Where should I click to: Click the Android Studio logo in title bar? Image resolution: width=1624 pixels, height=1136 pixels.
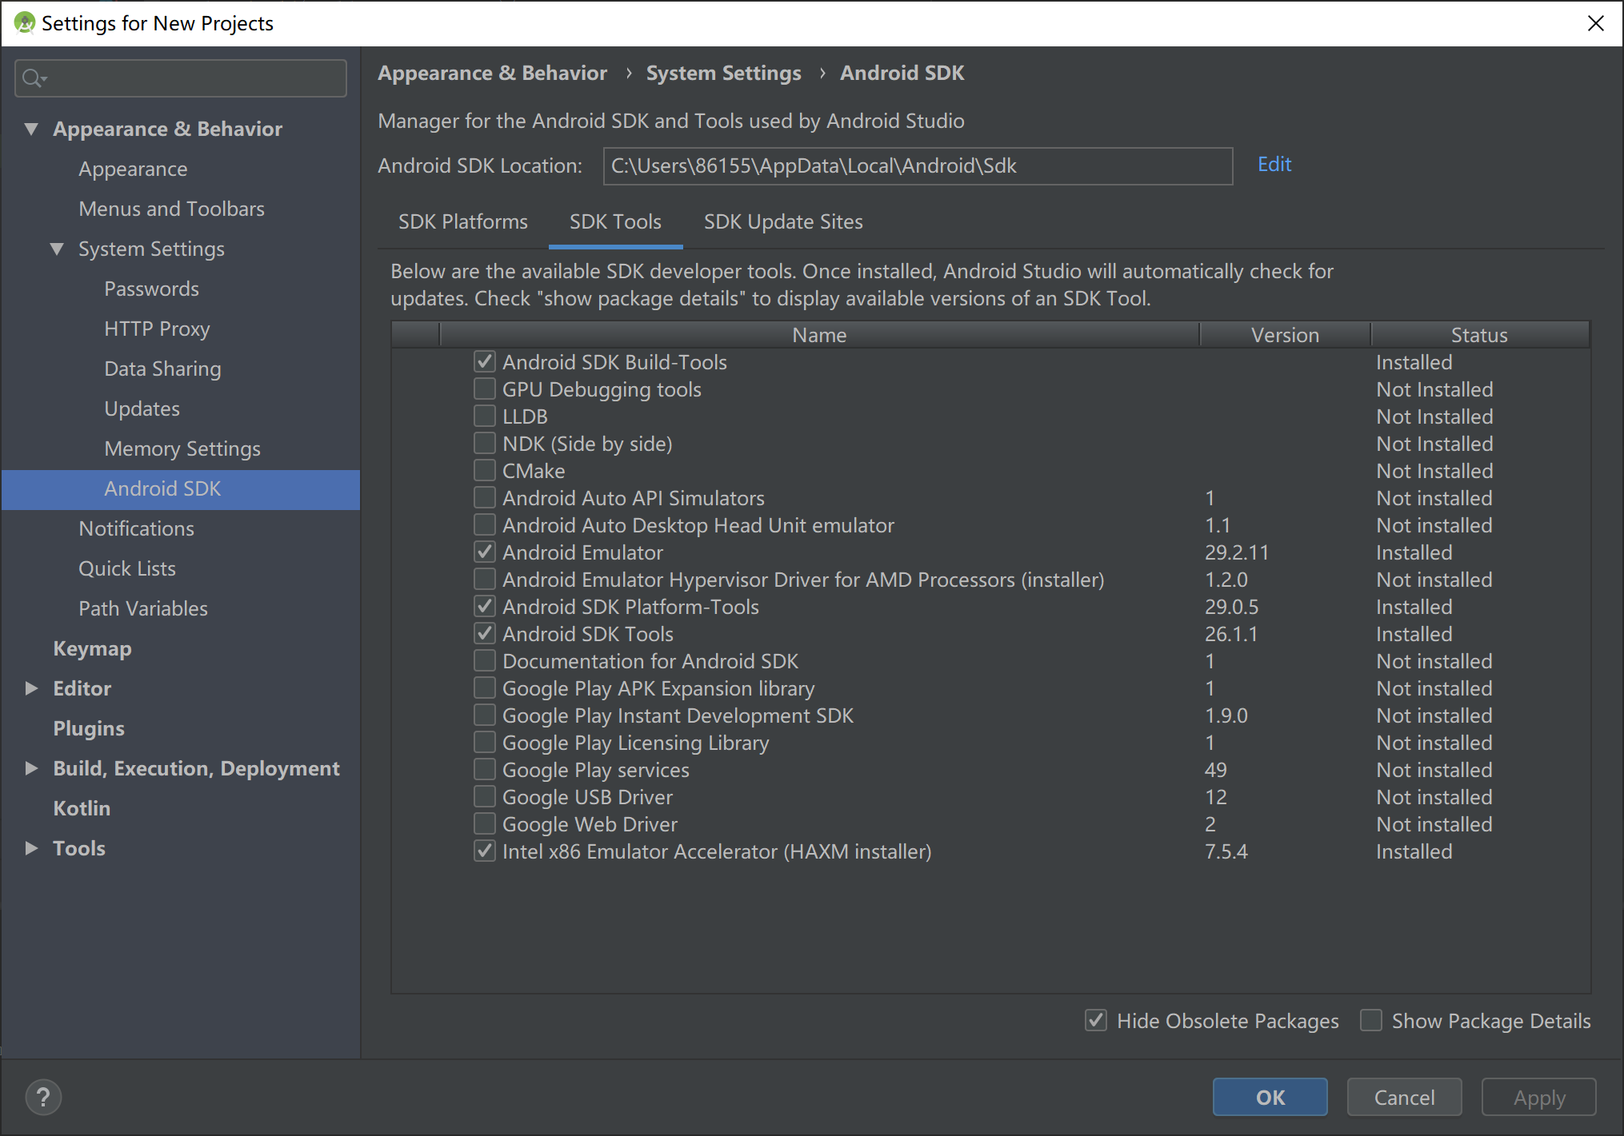point(24,23)
